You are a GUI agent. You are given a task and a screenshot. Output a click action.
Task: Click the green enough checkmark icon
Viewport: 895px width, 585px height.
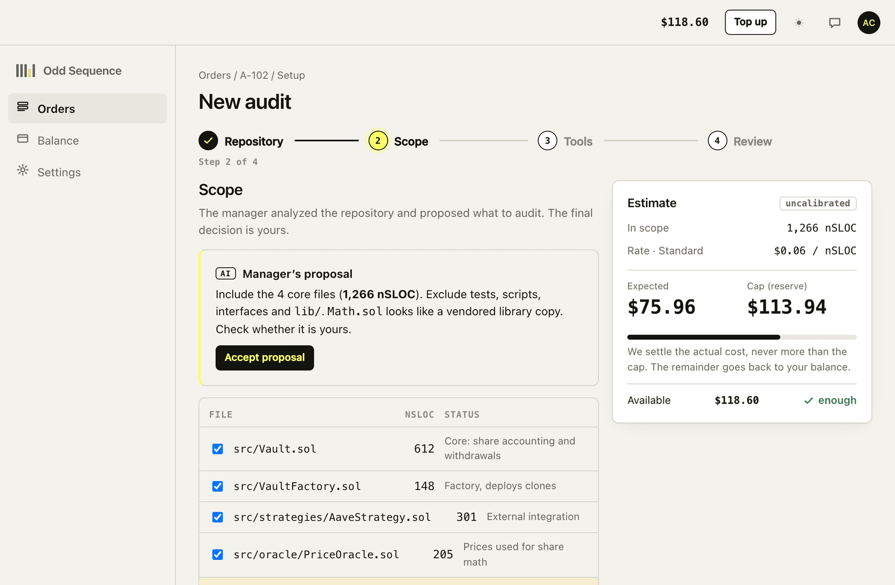(x=808, y=401)
